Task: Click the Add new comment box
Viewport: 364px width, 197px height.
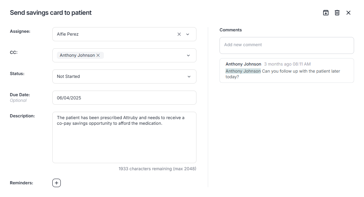Action: pyautogui.click(x=287, y=45)
